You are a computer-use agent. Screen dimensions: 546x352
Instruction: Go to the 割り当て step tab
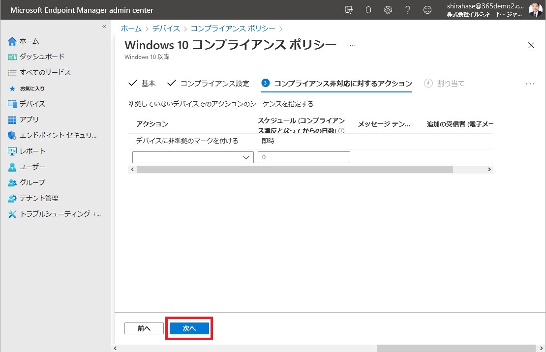444,84
